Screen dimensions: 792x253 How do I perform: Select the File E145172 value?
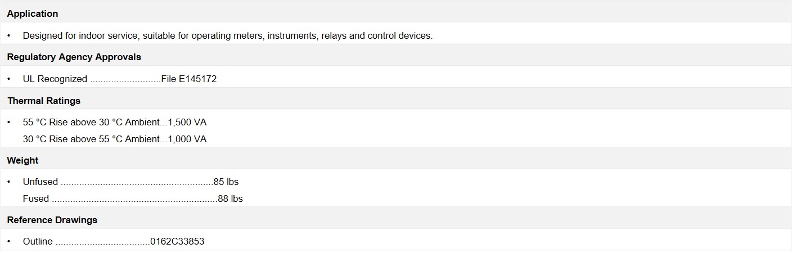point(188,79)
